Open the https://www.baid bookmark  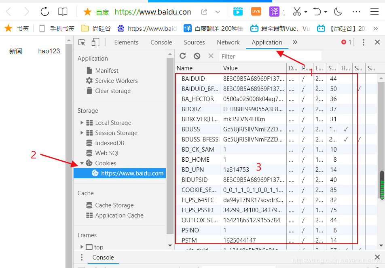[147, 28]
